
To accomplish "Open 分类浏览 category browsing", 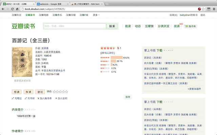I will (x=163, y=26).
